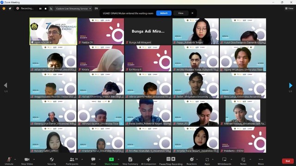The width and height of the screenshot is (296, 166).
Task: Click View button in waiting room notice
Action: pyautogui.click(x=181, y=13)
